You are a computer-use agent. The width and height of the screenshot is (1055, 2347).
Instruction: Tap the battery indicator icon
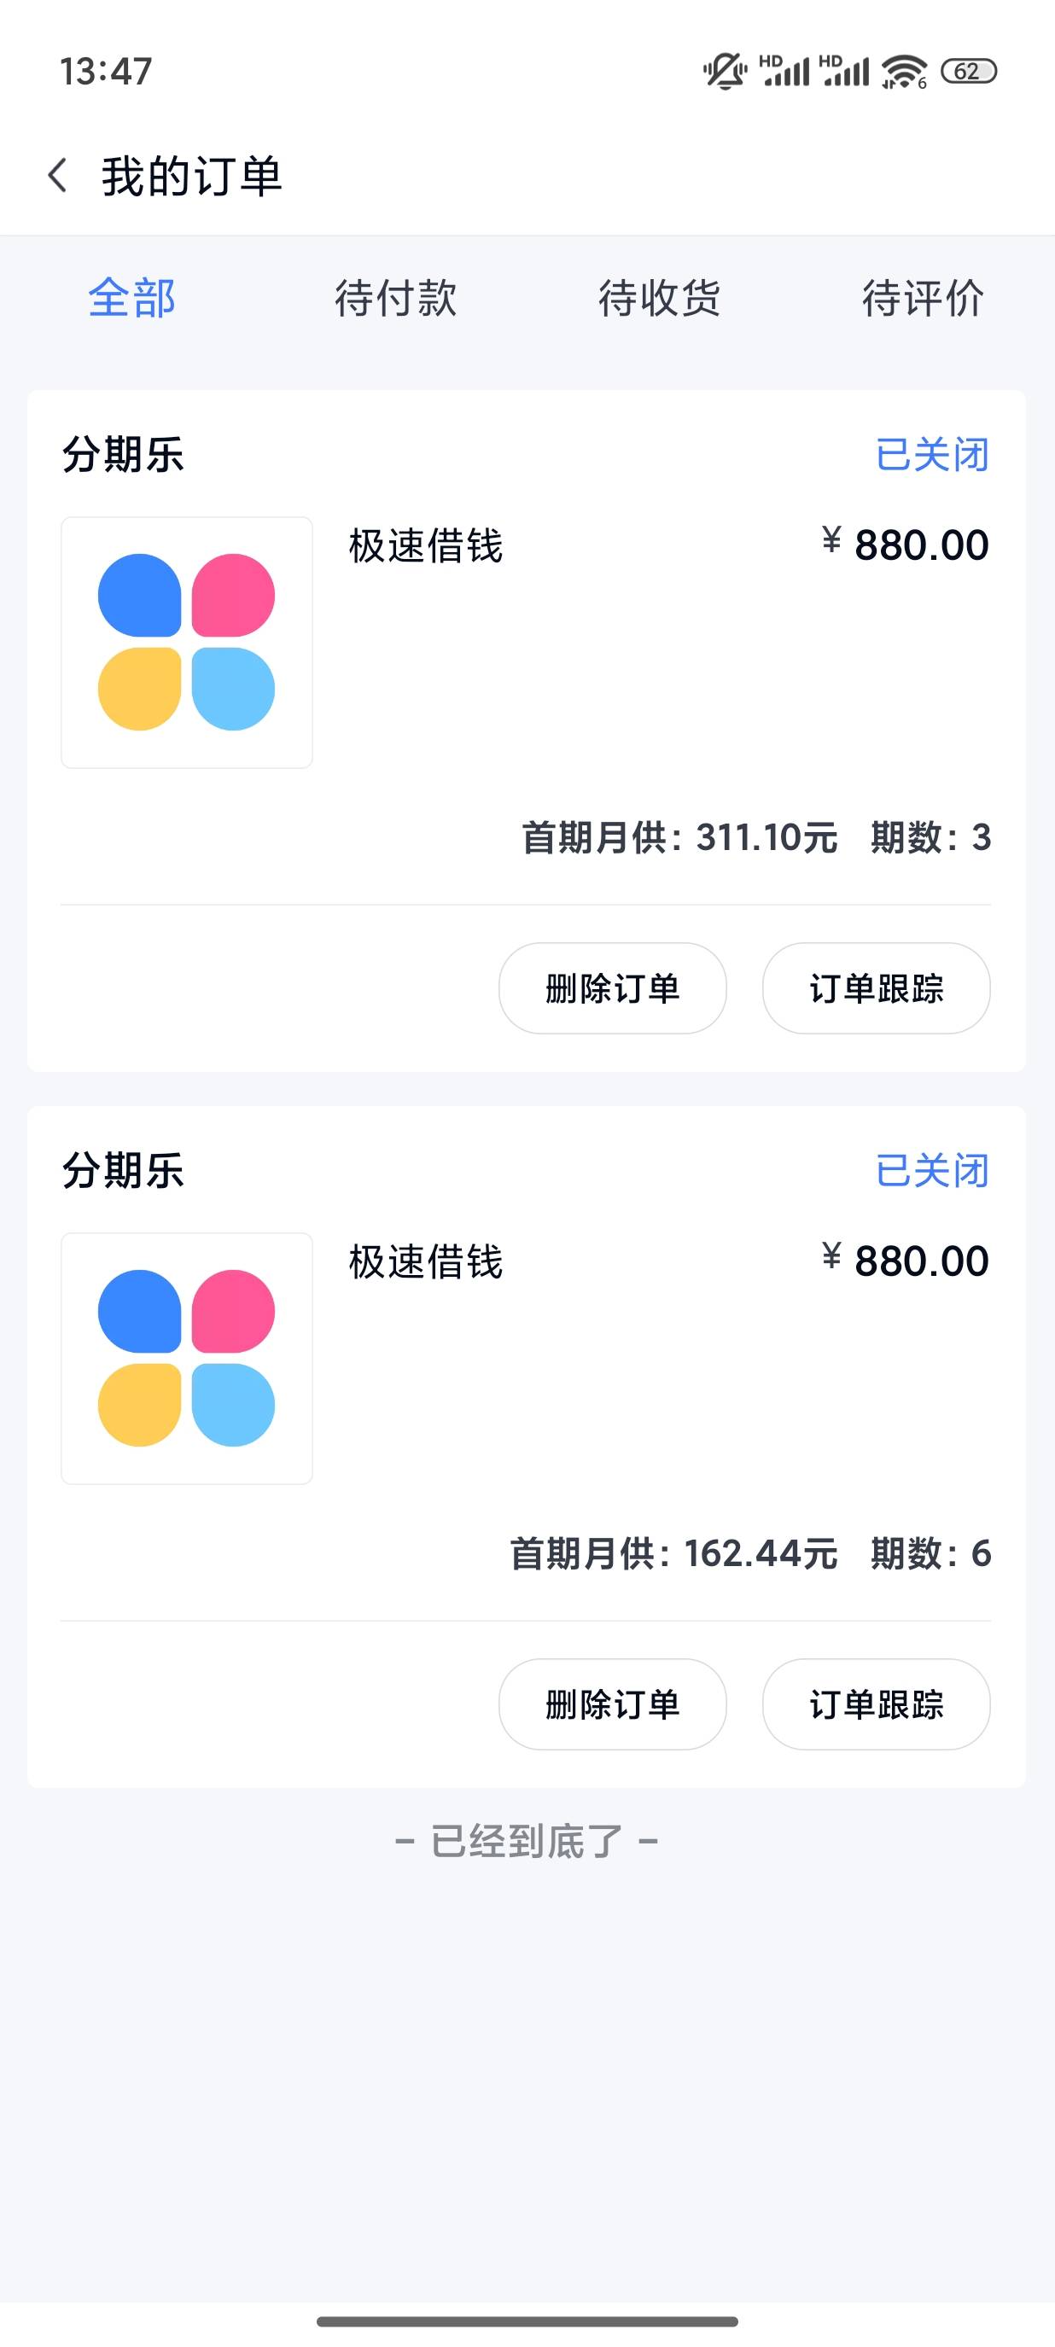click(x=969, y=71)
